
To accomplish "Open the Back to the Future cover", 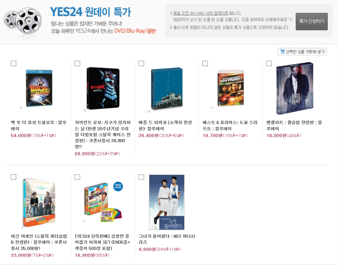I will (x=39, y=88).
